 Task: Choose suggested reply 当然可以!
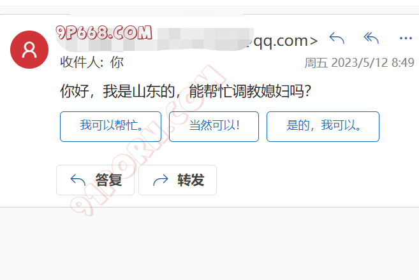pyautogui.click(x=214, y=127)
